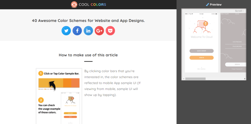The width and height of the screenshot is (251, 124).
Task: Click the middle orange segment of the sample color bar
Action: tap(67, 83)
